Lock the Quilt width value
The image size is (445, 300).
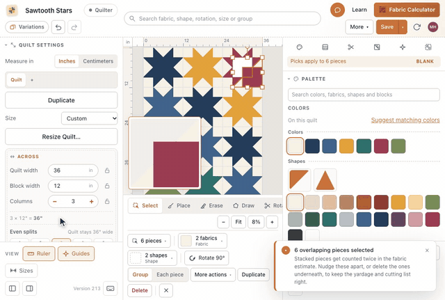tap(107, 171)
